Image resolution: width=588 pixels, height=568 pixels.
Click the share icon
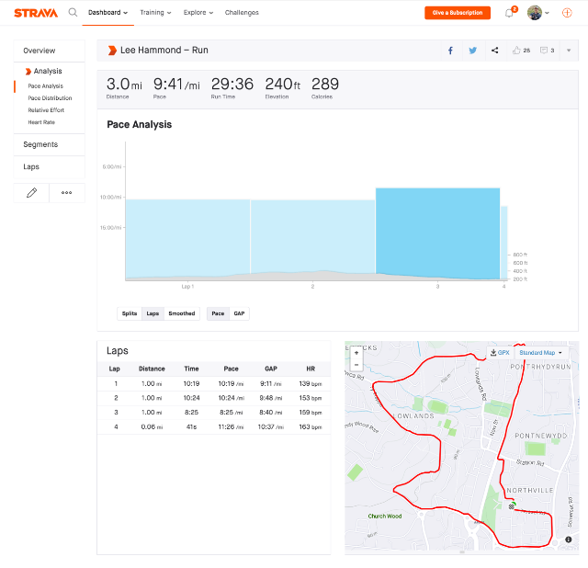pos(494,51)
